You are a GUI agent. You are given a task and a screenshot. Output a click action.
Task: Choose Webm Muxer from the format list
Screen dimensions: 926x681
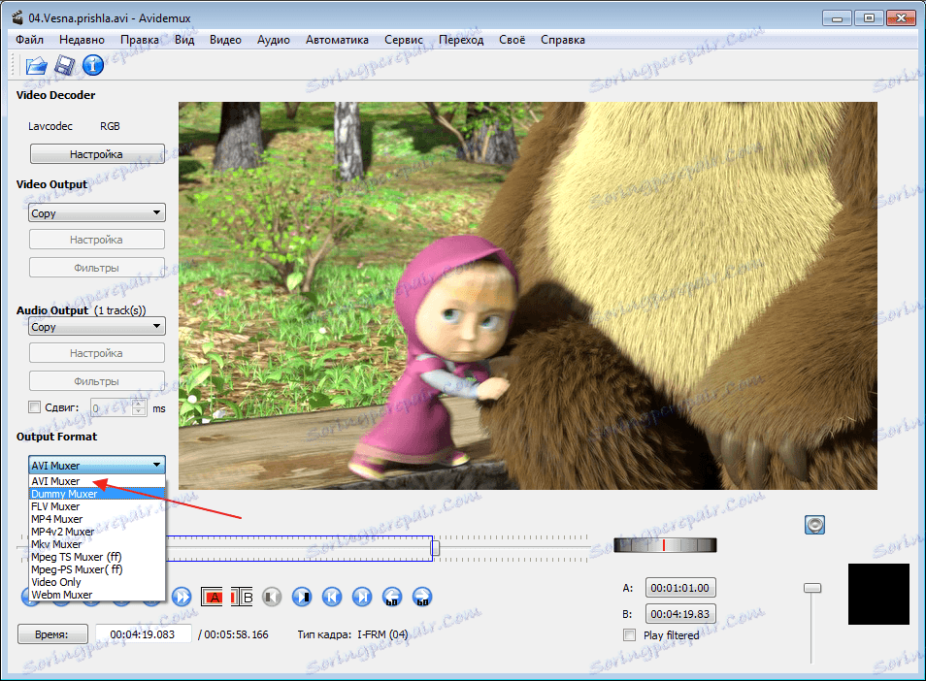point(97,595)
